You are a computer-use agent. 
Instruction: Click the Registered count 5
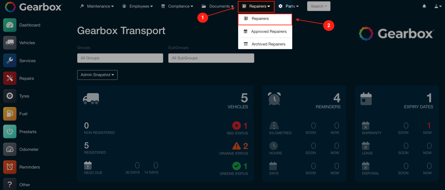pyautogui.click(x=87, y=145)
